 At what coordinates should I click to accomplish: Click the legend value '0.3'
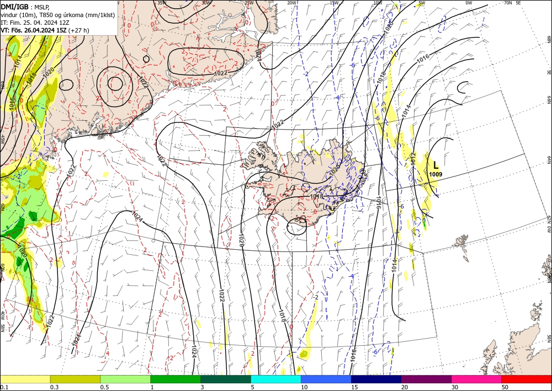pyautogui.click(x=54, y=387)
